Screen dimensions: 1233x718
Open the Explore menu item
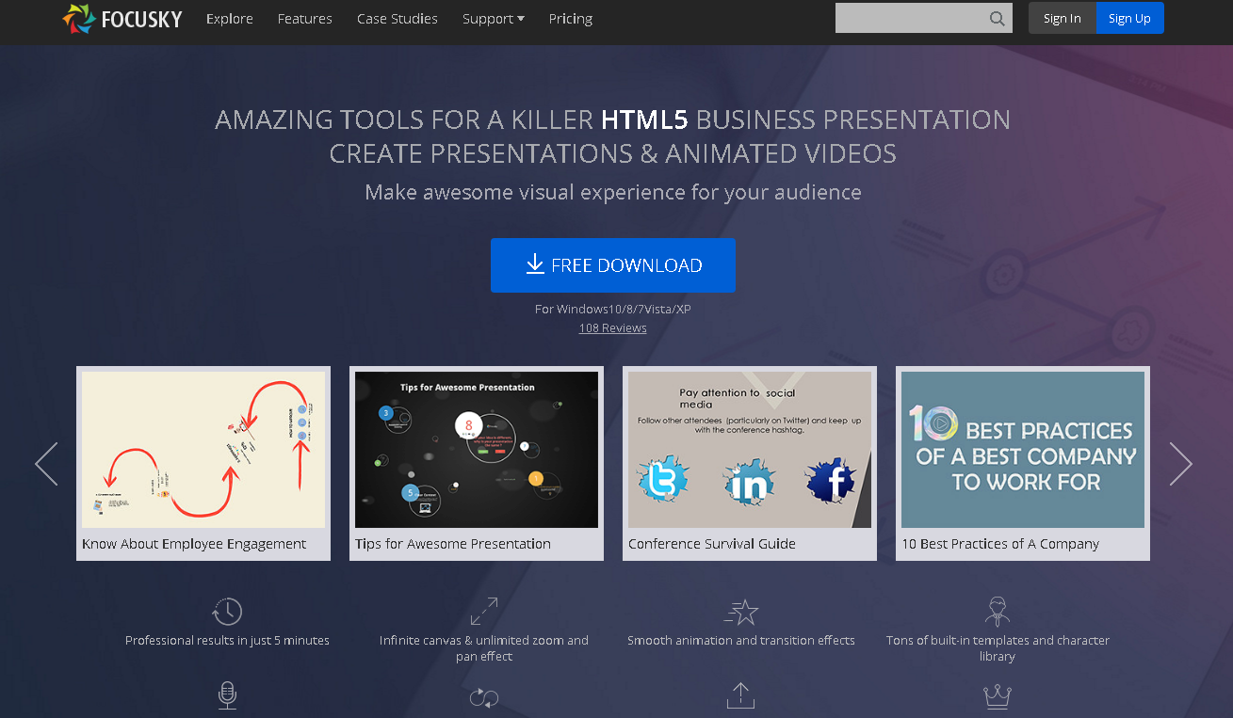click(229, 18)
